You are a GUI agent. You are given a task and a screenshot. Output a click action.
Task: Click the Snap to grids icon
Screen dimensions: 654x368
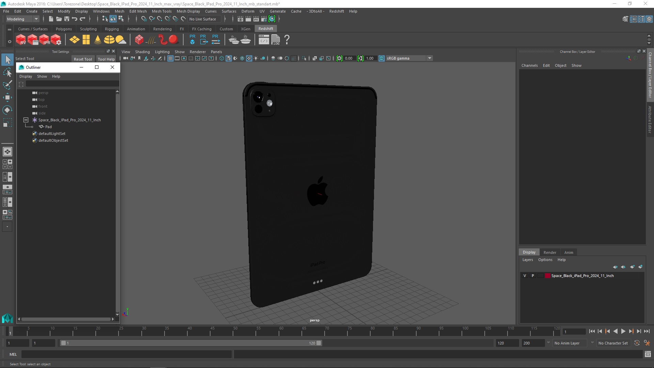(144, 19)
